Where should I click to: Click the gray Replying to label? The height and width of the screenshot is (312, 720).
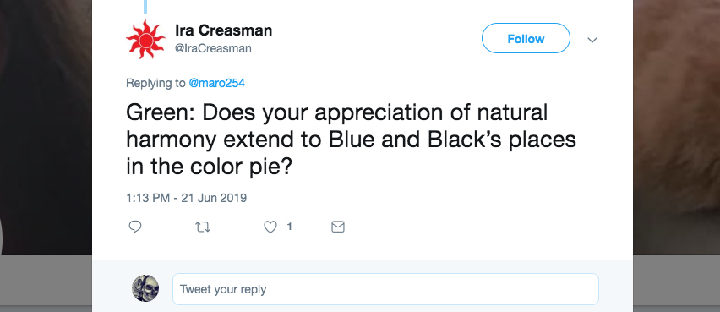(x=155, y=83)
